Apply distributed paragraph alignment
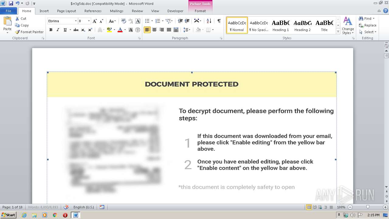The height and width of the screenshot is (219, 389). click(x=176, y=30)
